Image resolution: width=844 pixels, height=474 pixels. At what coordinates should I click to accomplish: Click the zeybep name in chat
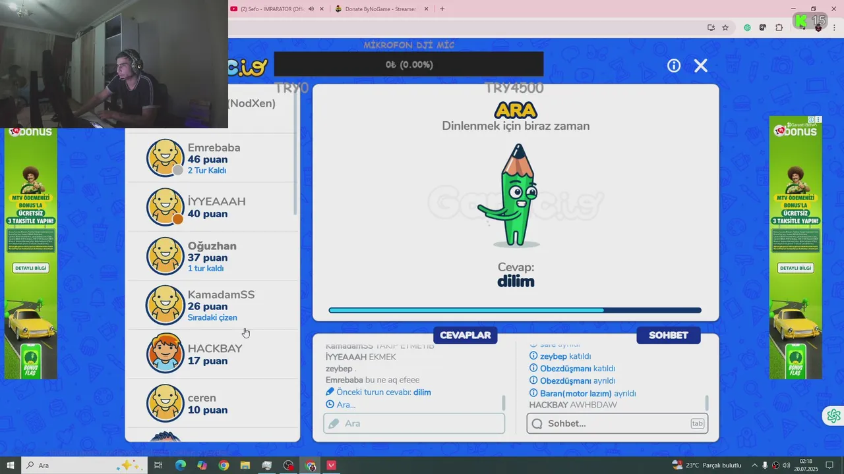point(554,356)
